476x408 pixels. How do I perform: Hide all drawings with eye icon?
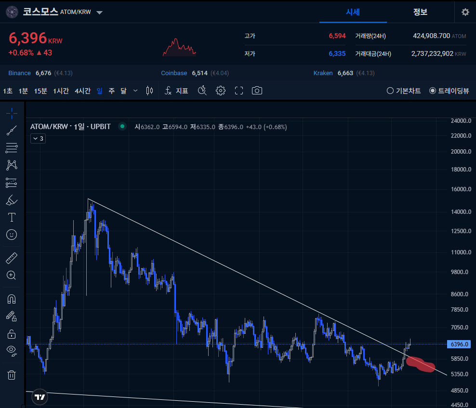click(x=12, y=351)
